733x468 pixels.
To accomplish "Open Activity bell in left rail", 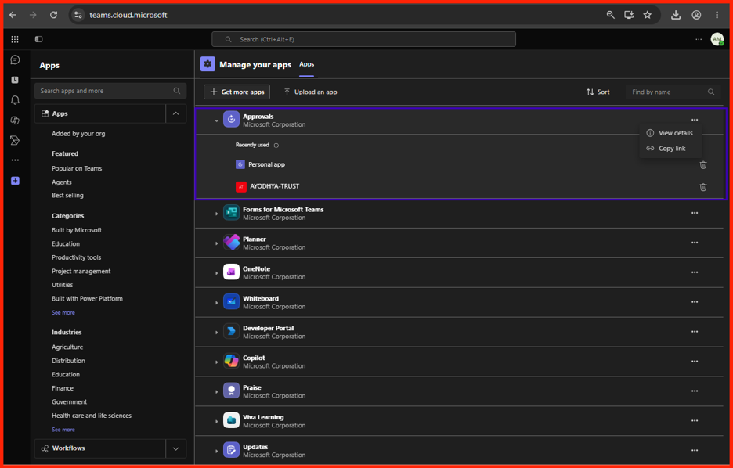I will click(x=15, y=100).
